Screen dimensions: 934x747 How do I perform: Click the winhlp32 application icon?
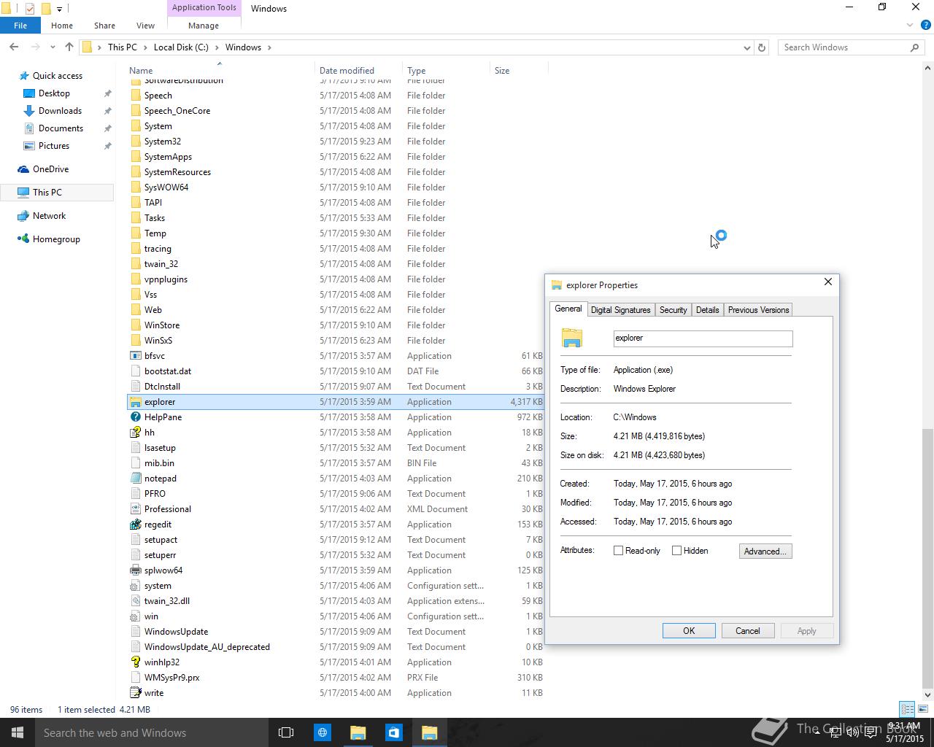click(x=136, y=662)
